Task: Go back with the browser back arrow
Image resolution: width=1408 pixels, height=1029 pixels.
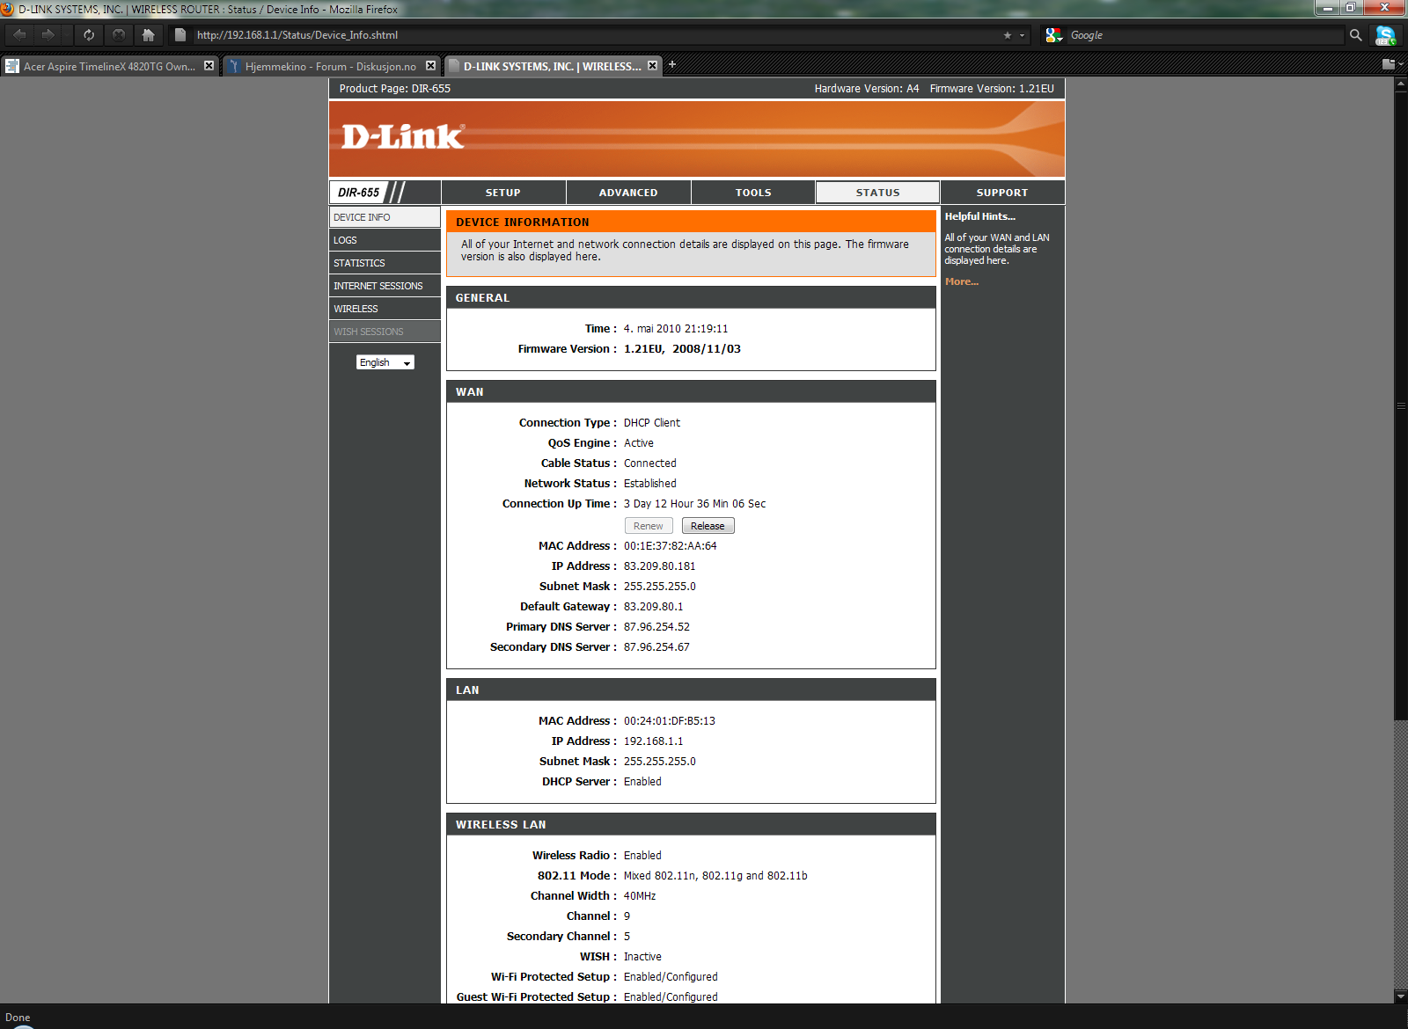Action: [19, 35]
